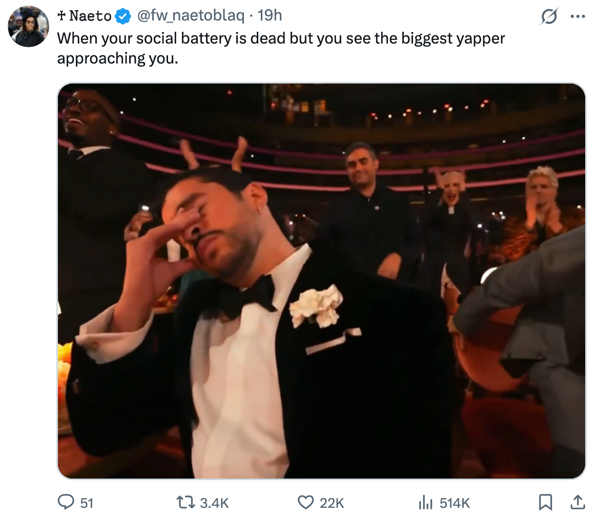Open the three-dot more options menu
598x516 pixels.
tap(577, 17)
